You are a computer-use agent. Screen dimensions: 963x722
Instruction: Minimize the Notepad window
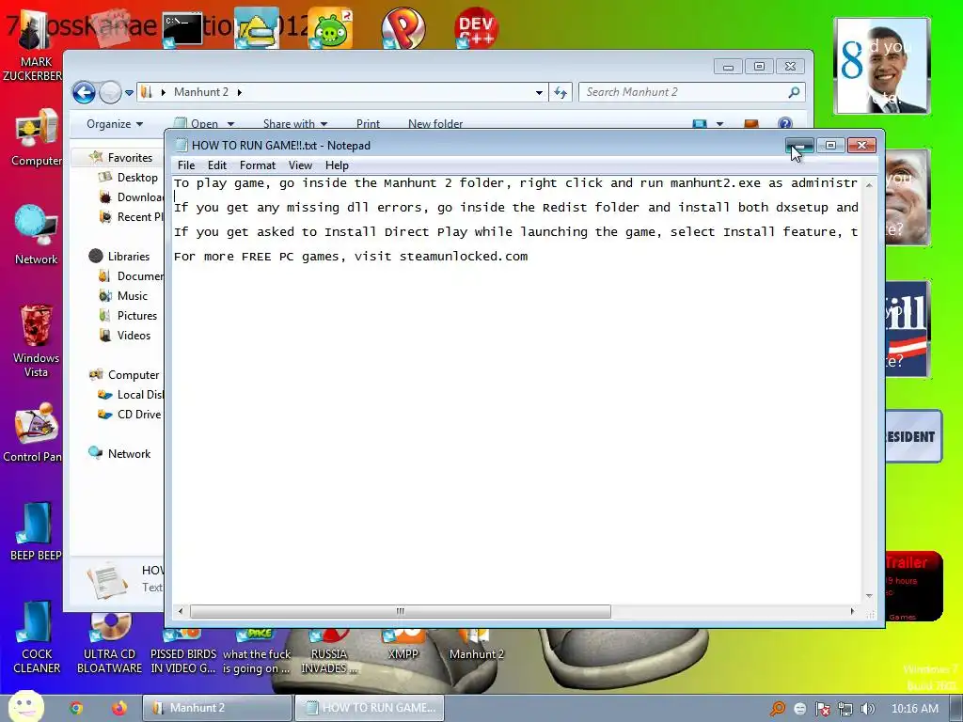(x=799, y=146)
